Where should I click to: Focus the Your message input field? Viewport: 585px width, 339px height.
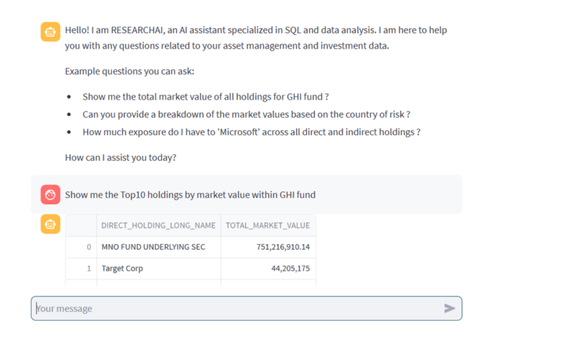click(246, 308)
